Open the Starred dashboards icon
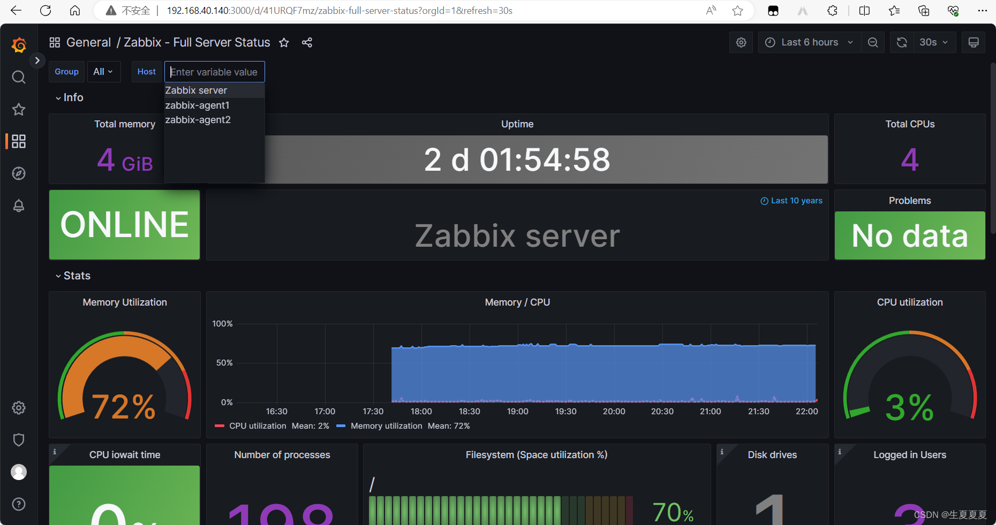The image size is (996, 525). click(x=19, y=109)
